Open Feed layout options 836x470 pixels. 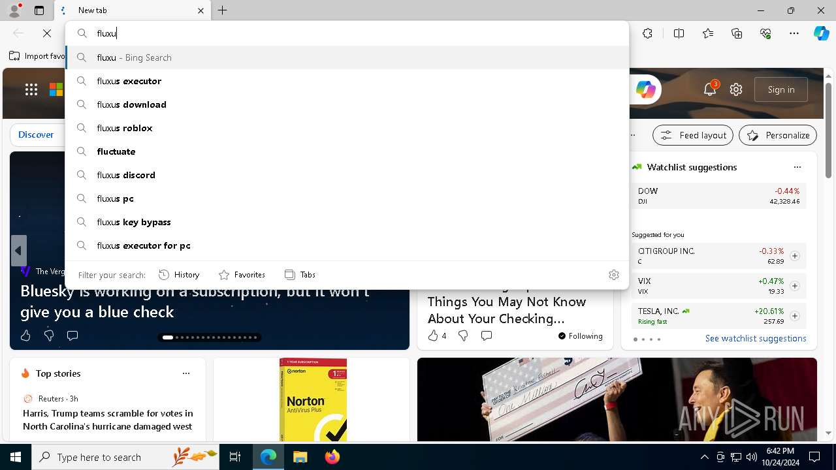coord(693,135)
